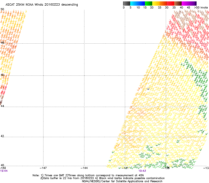Click the longitude label -144
Image resolution: width=209 pixels, height=183 pixels.
coord(84,168)
